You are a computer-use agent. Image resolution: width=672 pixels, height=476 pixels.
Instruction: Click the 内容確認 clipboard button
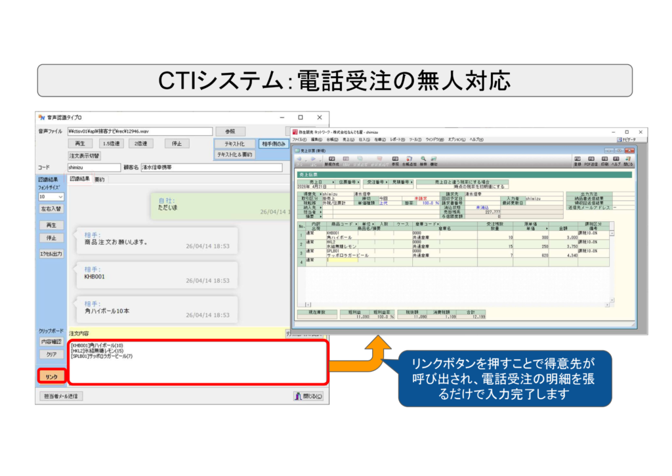pyautogui.click(x=51, y=342)
